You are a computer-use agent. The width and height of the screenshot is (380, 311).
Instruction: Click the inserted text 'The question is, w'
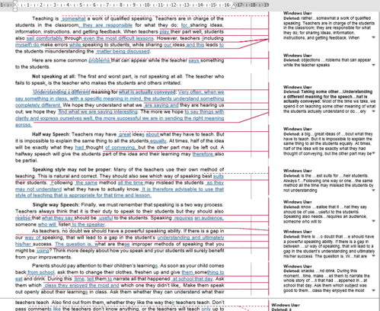[77, 244]
